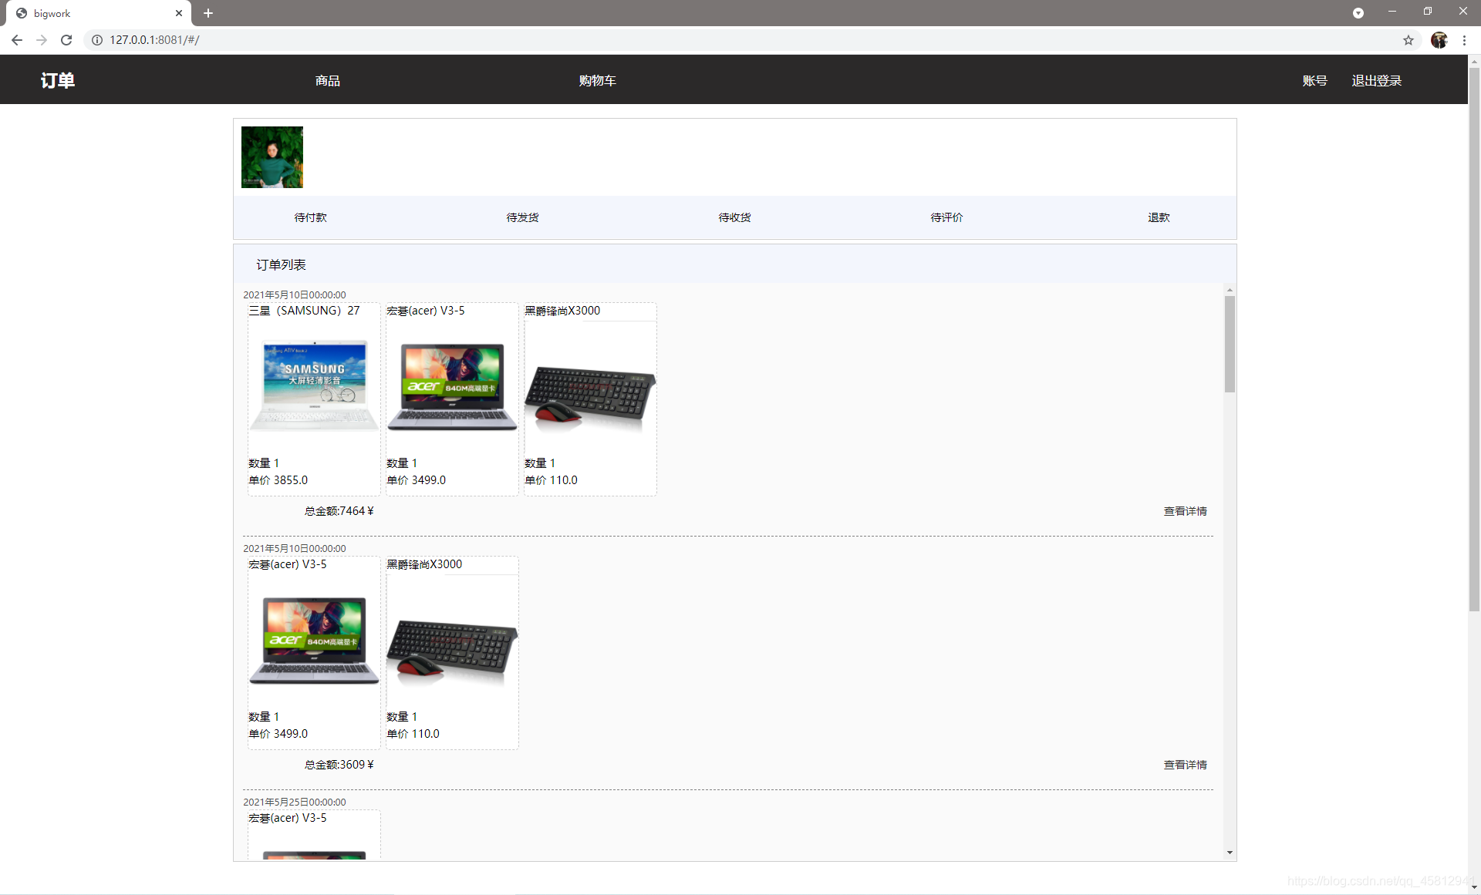Open a new browser tab
This screenshot has width=1481, height=895.
point(208,13)
